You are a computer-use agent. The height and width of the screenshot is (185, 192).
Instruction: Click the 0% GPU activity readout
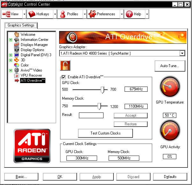pyautogui.click(x=170, y=157)
